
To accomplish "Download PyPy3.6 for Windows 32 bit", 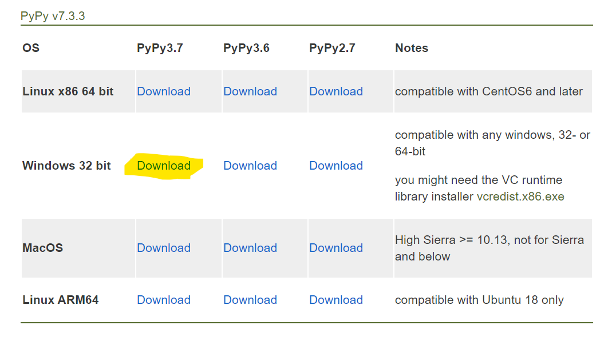I will pyautogui.click(x=250, y=166).
